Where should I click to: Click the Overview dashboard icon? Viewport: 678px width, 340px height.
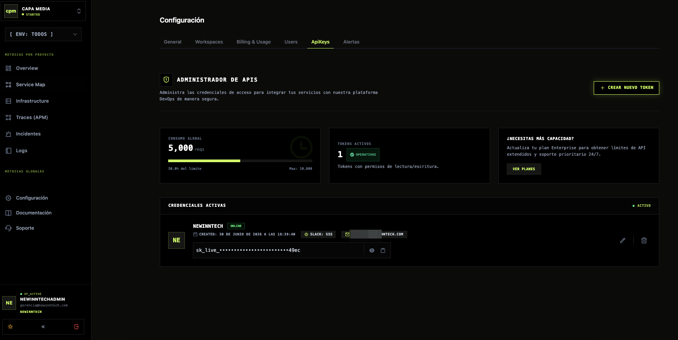point(8,68)
